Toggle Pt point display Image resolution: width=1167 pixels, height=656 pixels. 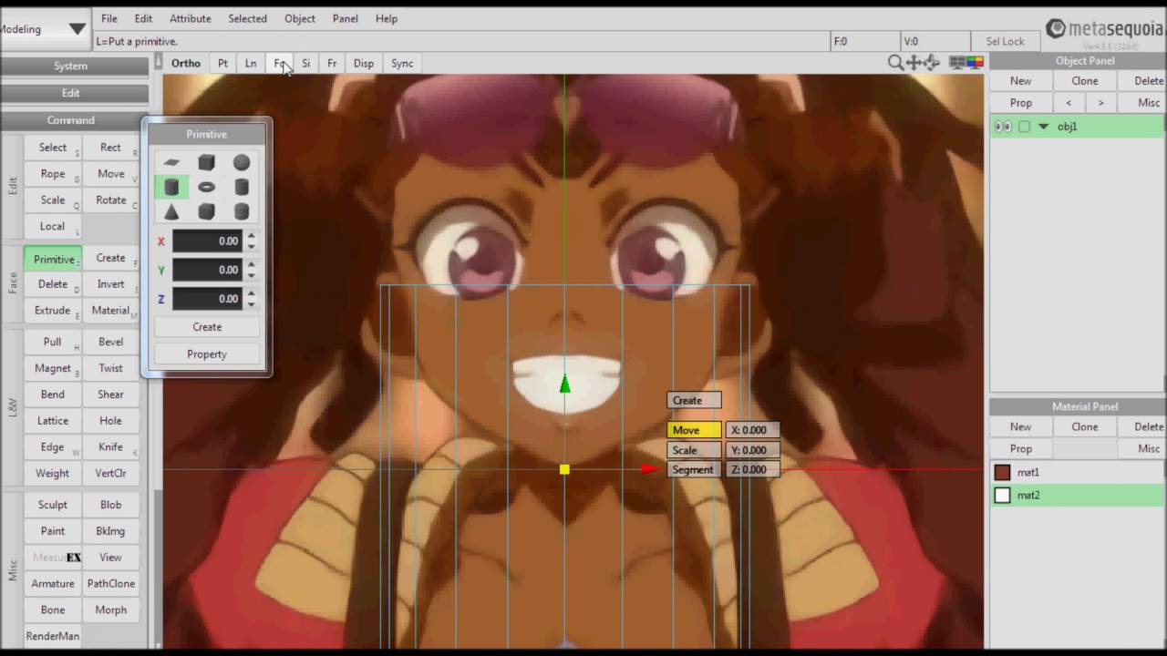click(x=222, y=63)
